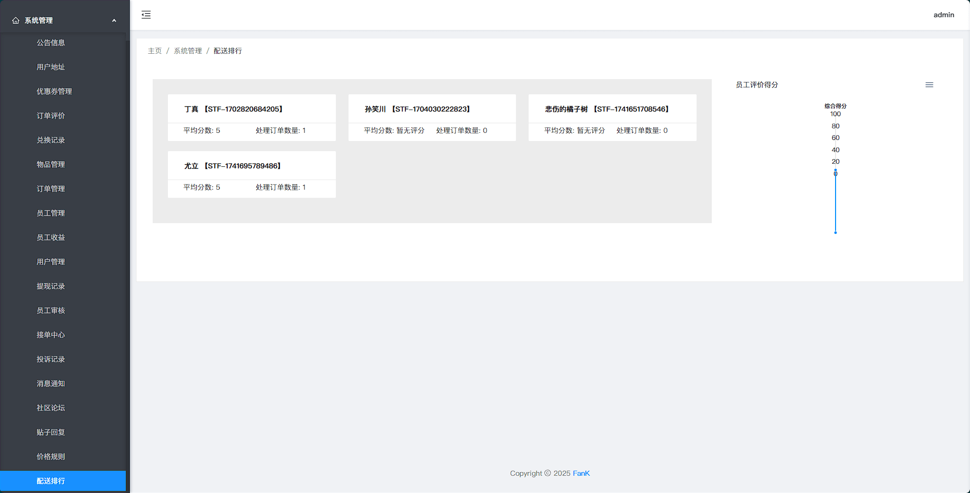Click the 尤立 staff ranking card

tap(252, 174)
